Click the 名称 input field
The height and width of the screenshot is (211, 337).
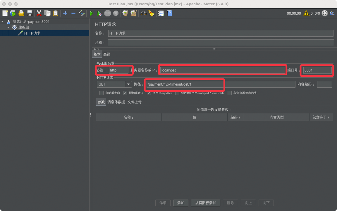221,33
